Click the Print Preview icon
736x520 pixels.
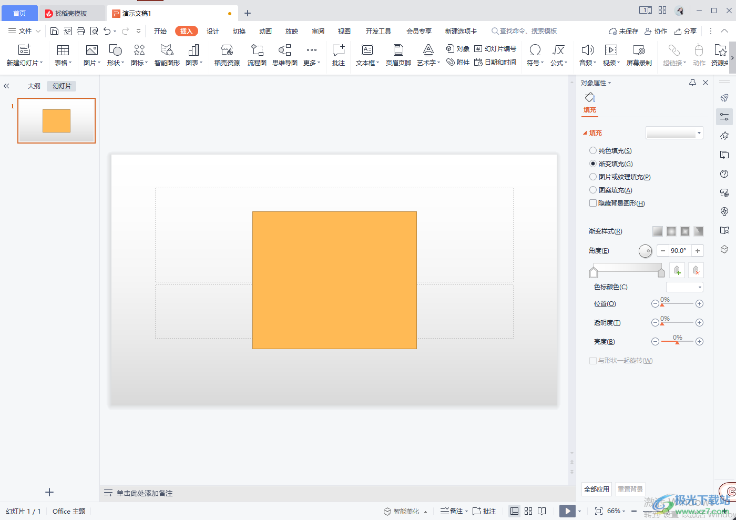94,31
